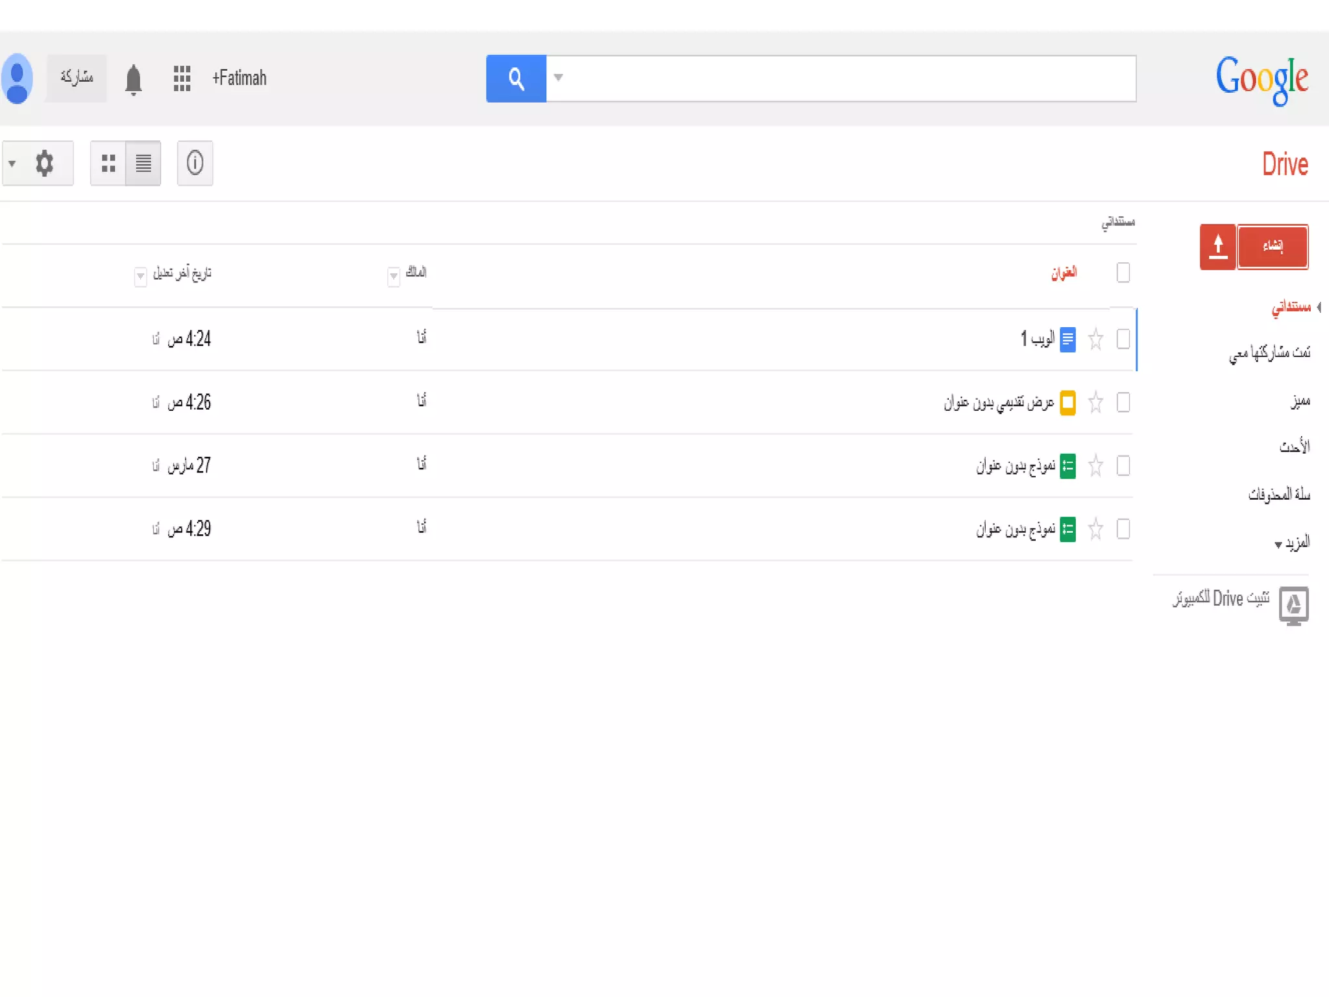Click the red upload arrow button

point(1217,247)
